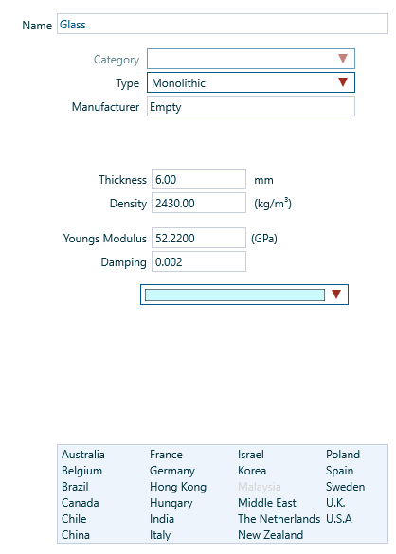Expand the color picker dropdown arrow

click(336, 294)
